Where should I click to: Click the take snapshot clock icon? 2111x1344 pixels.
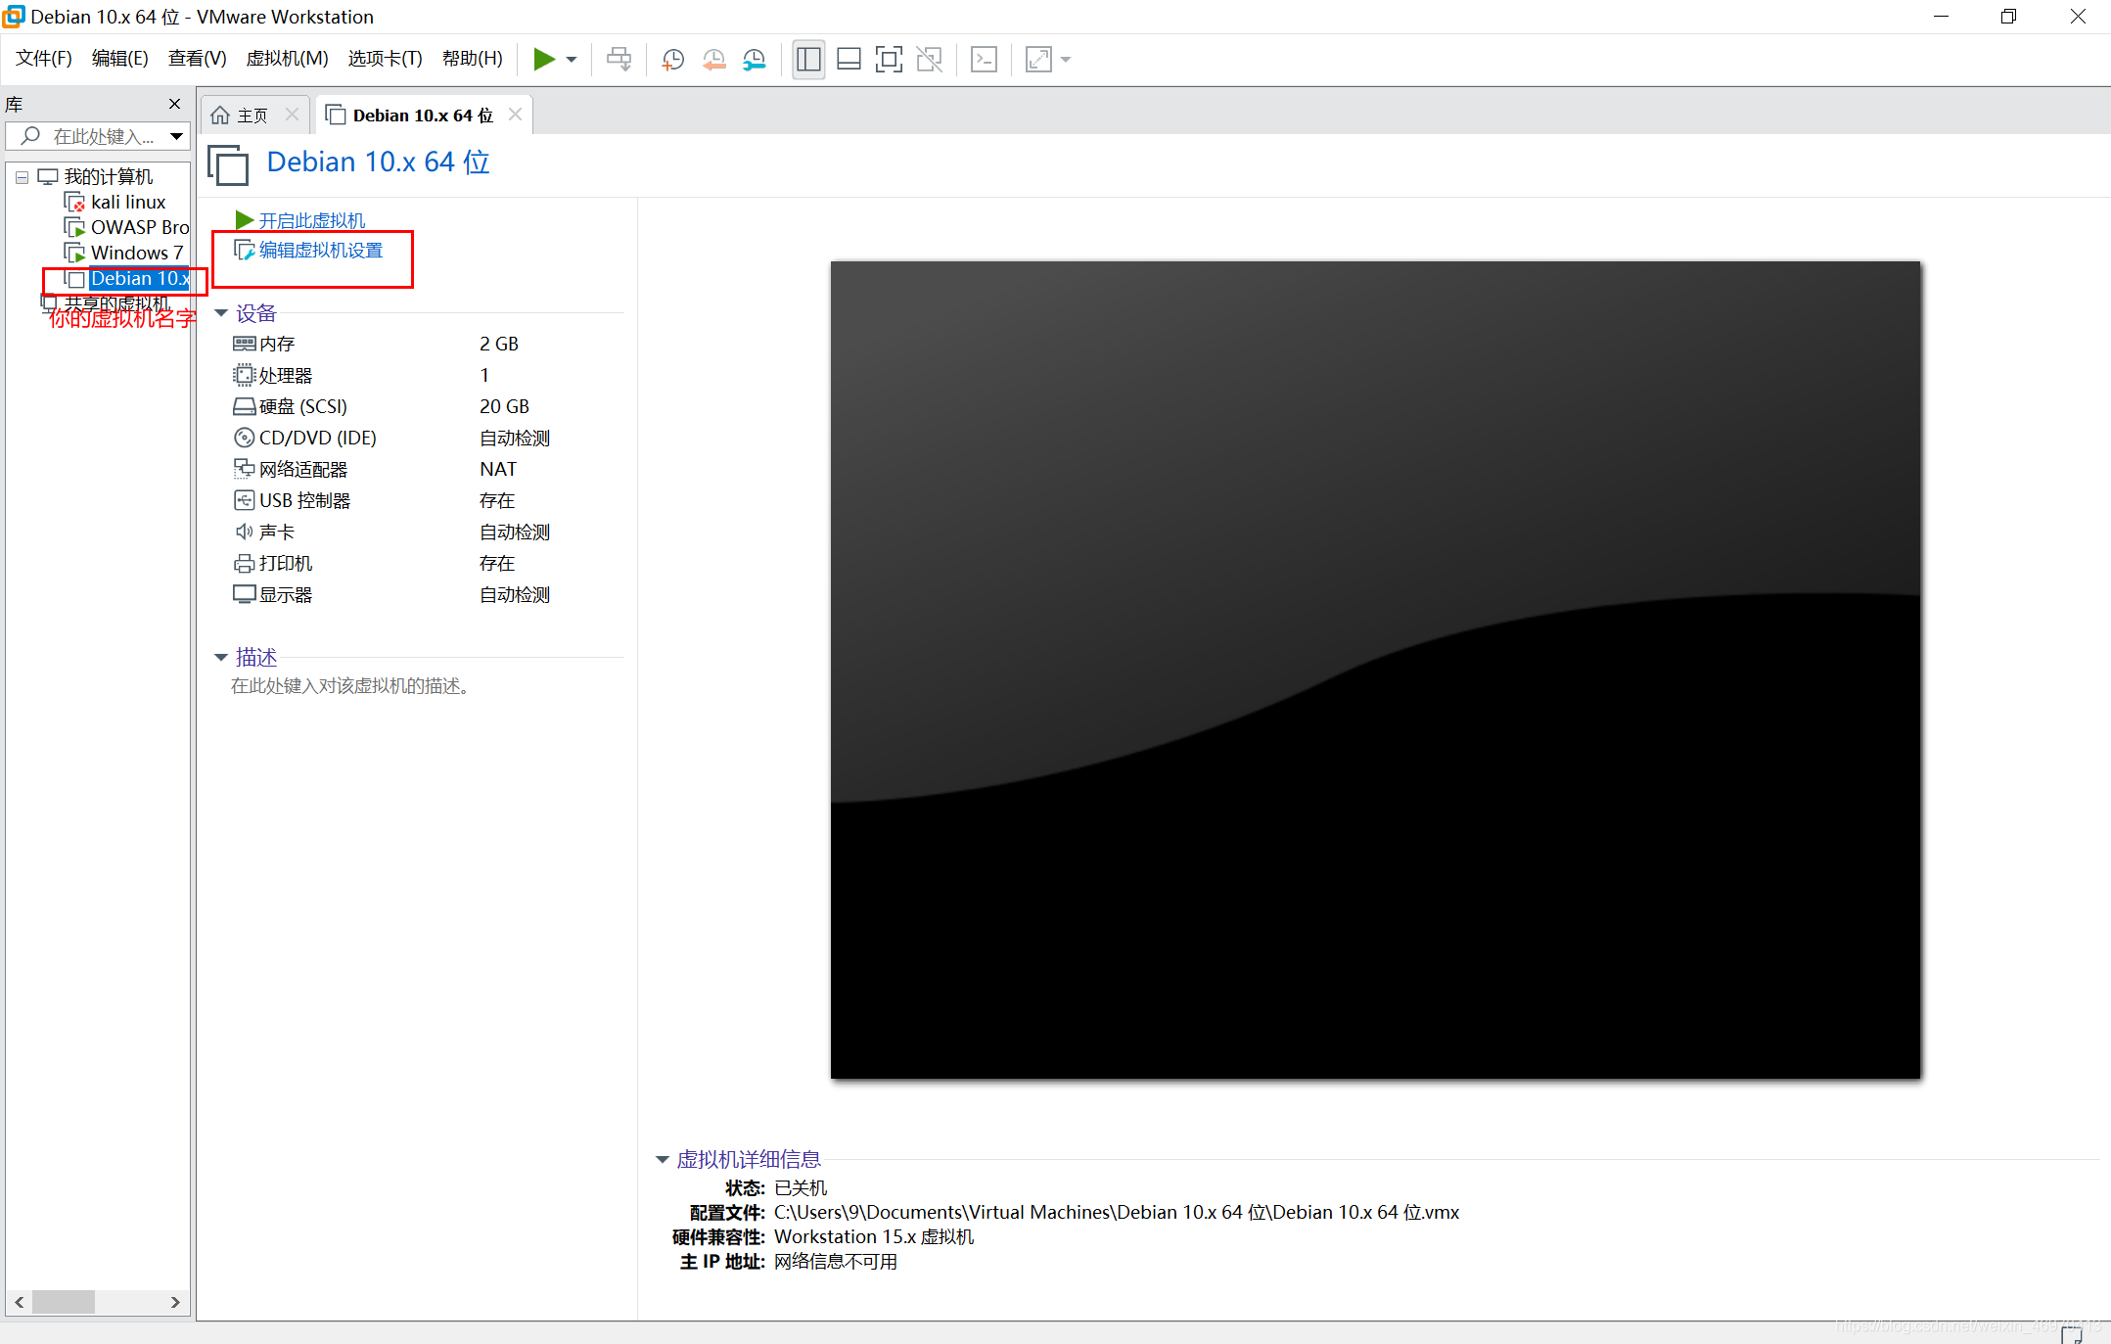pyautogui.click(x=672, y=60)
